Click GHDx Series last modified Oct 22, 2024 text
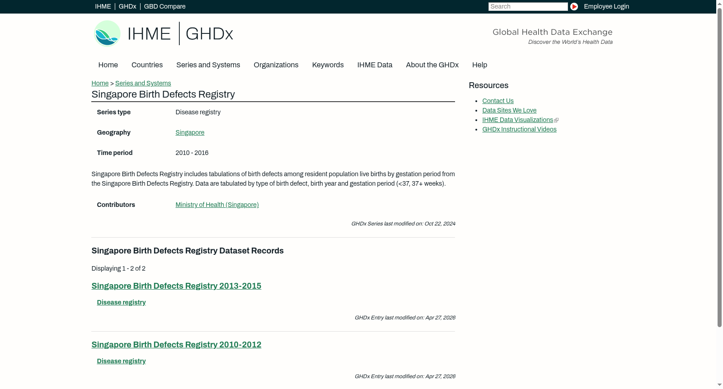 pos(403,224)
